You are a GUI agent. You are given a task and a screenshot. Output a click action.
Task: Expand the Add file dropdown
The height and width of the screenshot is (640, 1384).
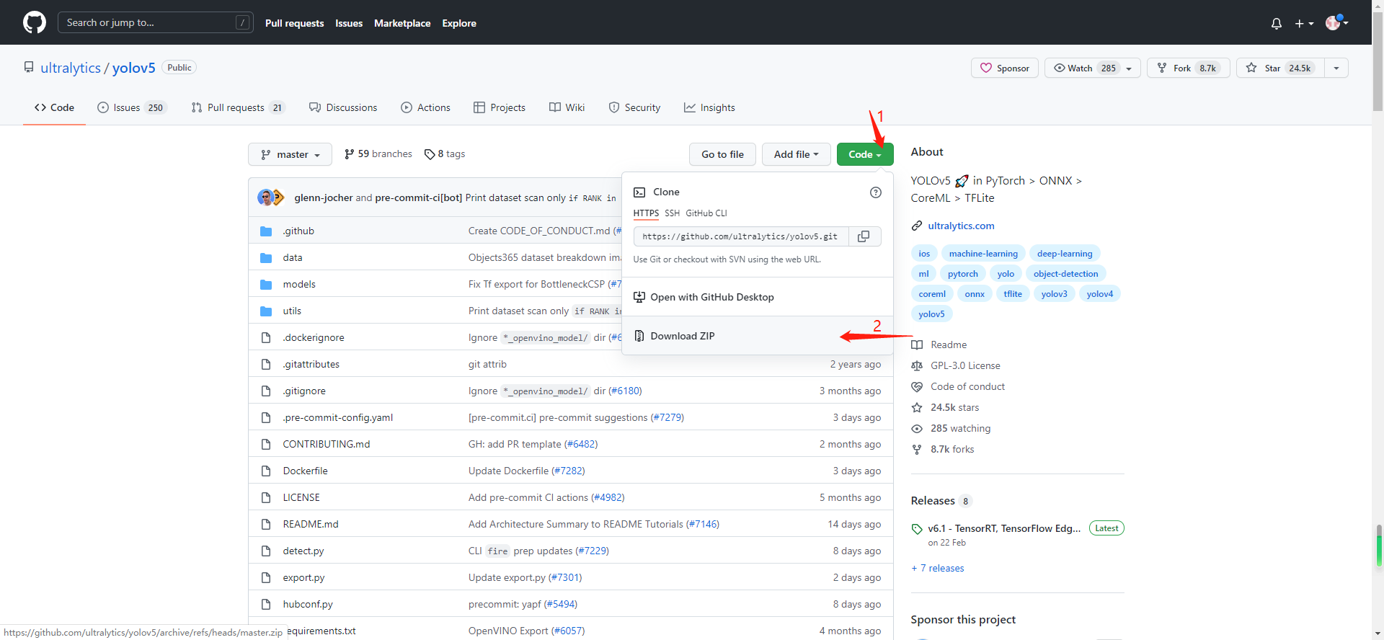[x=796, y=154]
